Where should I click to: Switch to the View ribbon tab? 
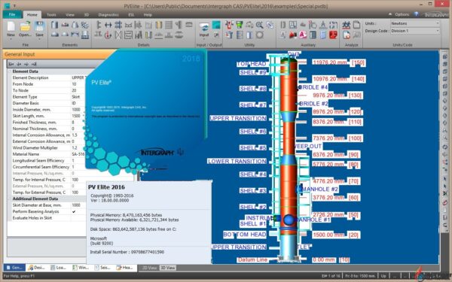coord(70,15)
